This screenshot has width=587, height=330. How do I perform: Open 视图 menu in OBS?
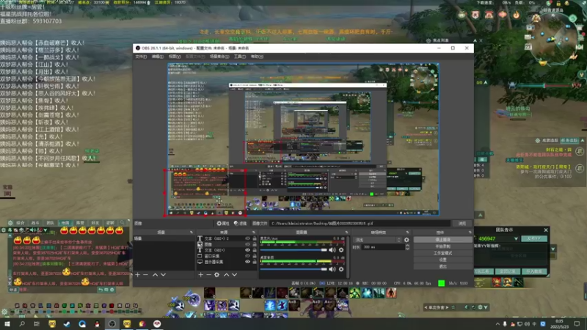[175, 56]
